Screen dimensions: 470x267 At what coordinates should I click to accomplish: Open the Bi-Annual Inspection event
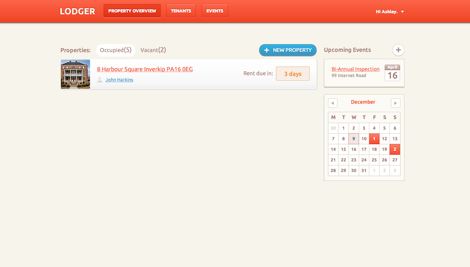(x=355, y=69)
